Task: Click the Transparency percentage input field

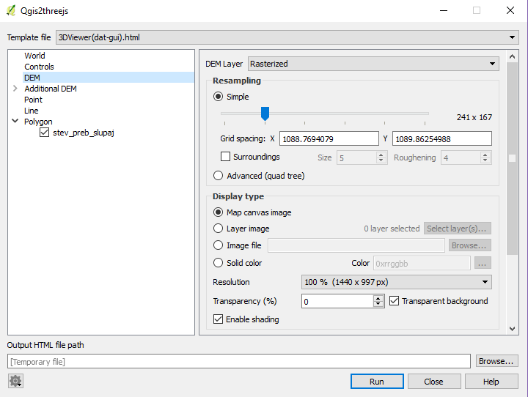Action: coord(337,301)
